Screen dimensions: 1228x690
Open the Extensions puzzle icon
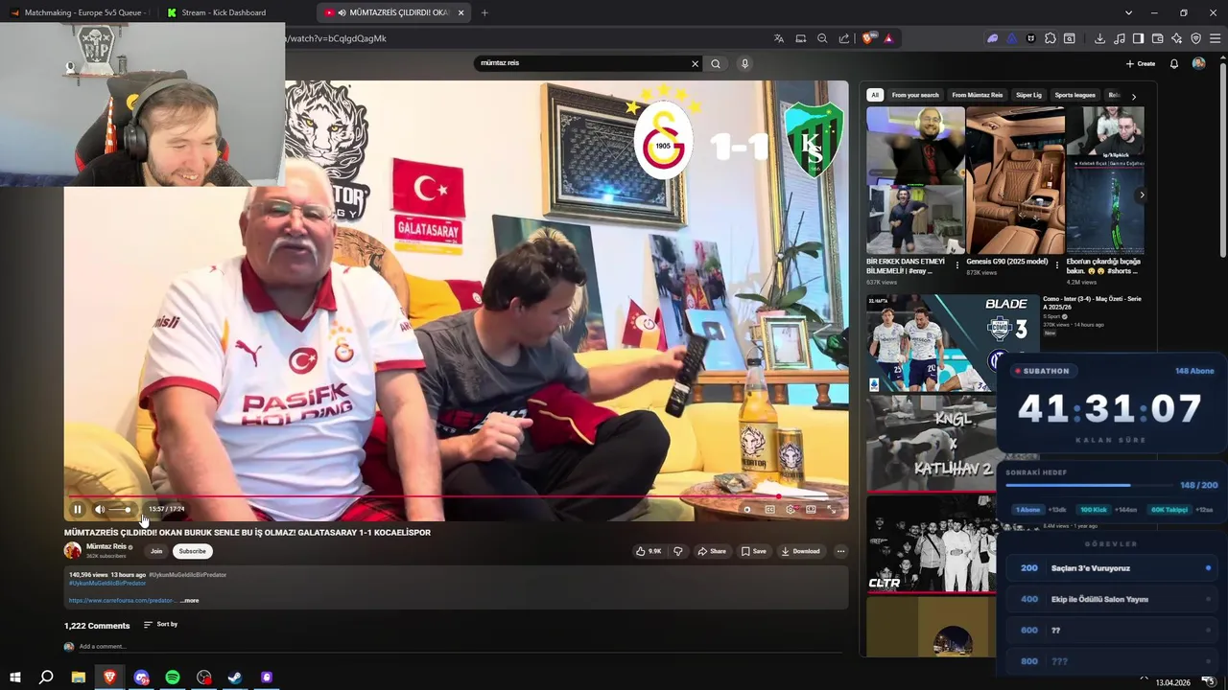1051,38
